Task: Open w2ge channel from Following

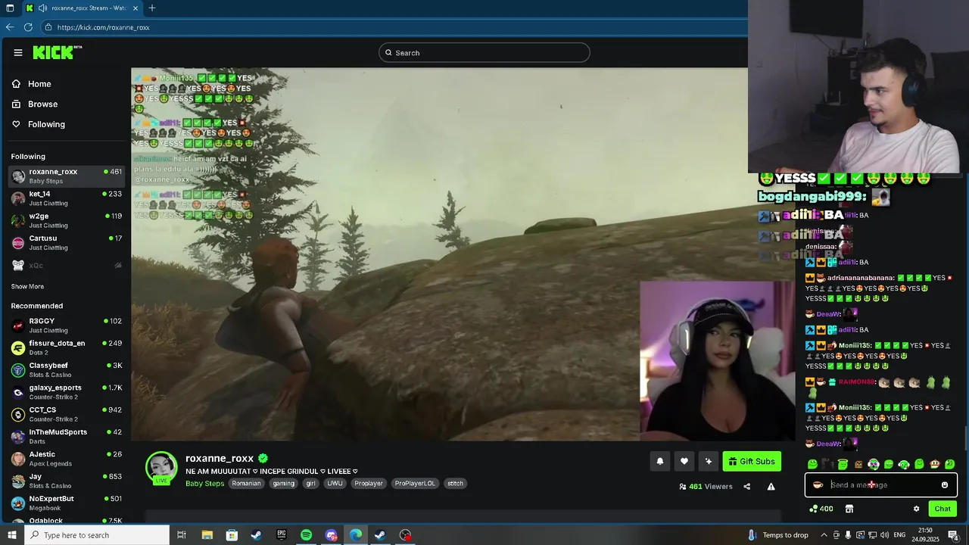Action: pos(67,220)
